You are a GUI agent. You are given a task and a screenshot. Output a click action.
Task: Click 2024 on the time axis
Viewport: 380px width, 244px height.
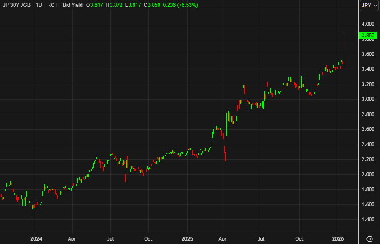(36, 239)
